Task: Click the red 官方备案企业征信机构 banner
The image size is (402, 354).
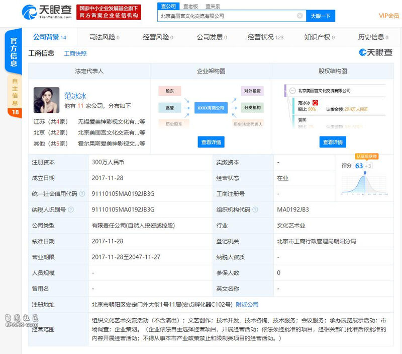Action: (x=109, y=12)
